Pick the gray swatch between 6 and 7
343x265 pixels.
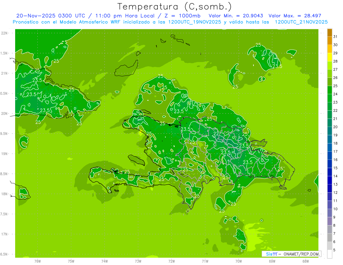(330, 238)
